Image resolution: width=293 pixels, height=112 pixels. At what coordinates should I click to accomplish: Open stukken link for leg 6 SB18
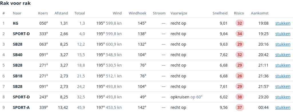(x=283, y=76)
